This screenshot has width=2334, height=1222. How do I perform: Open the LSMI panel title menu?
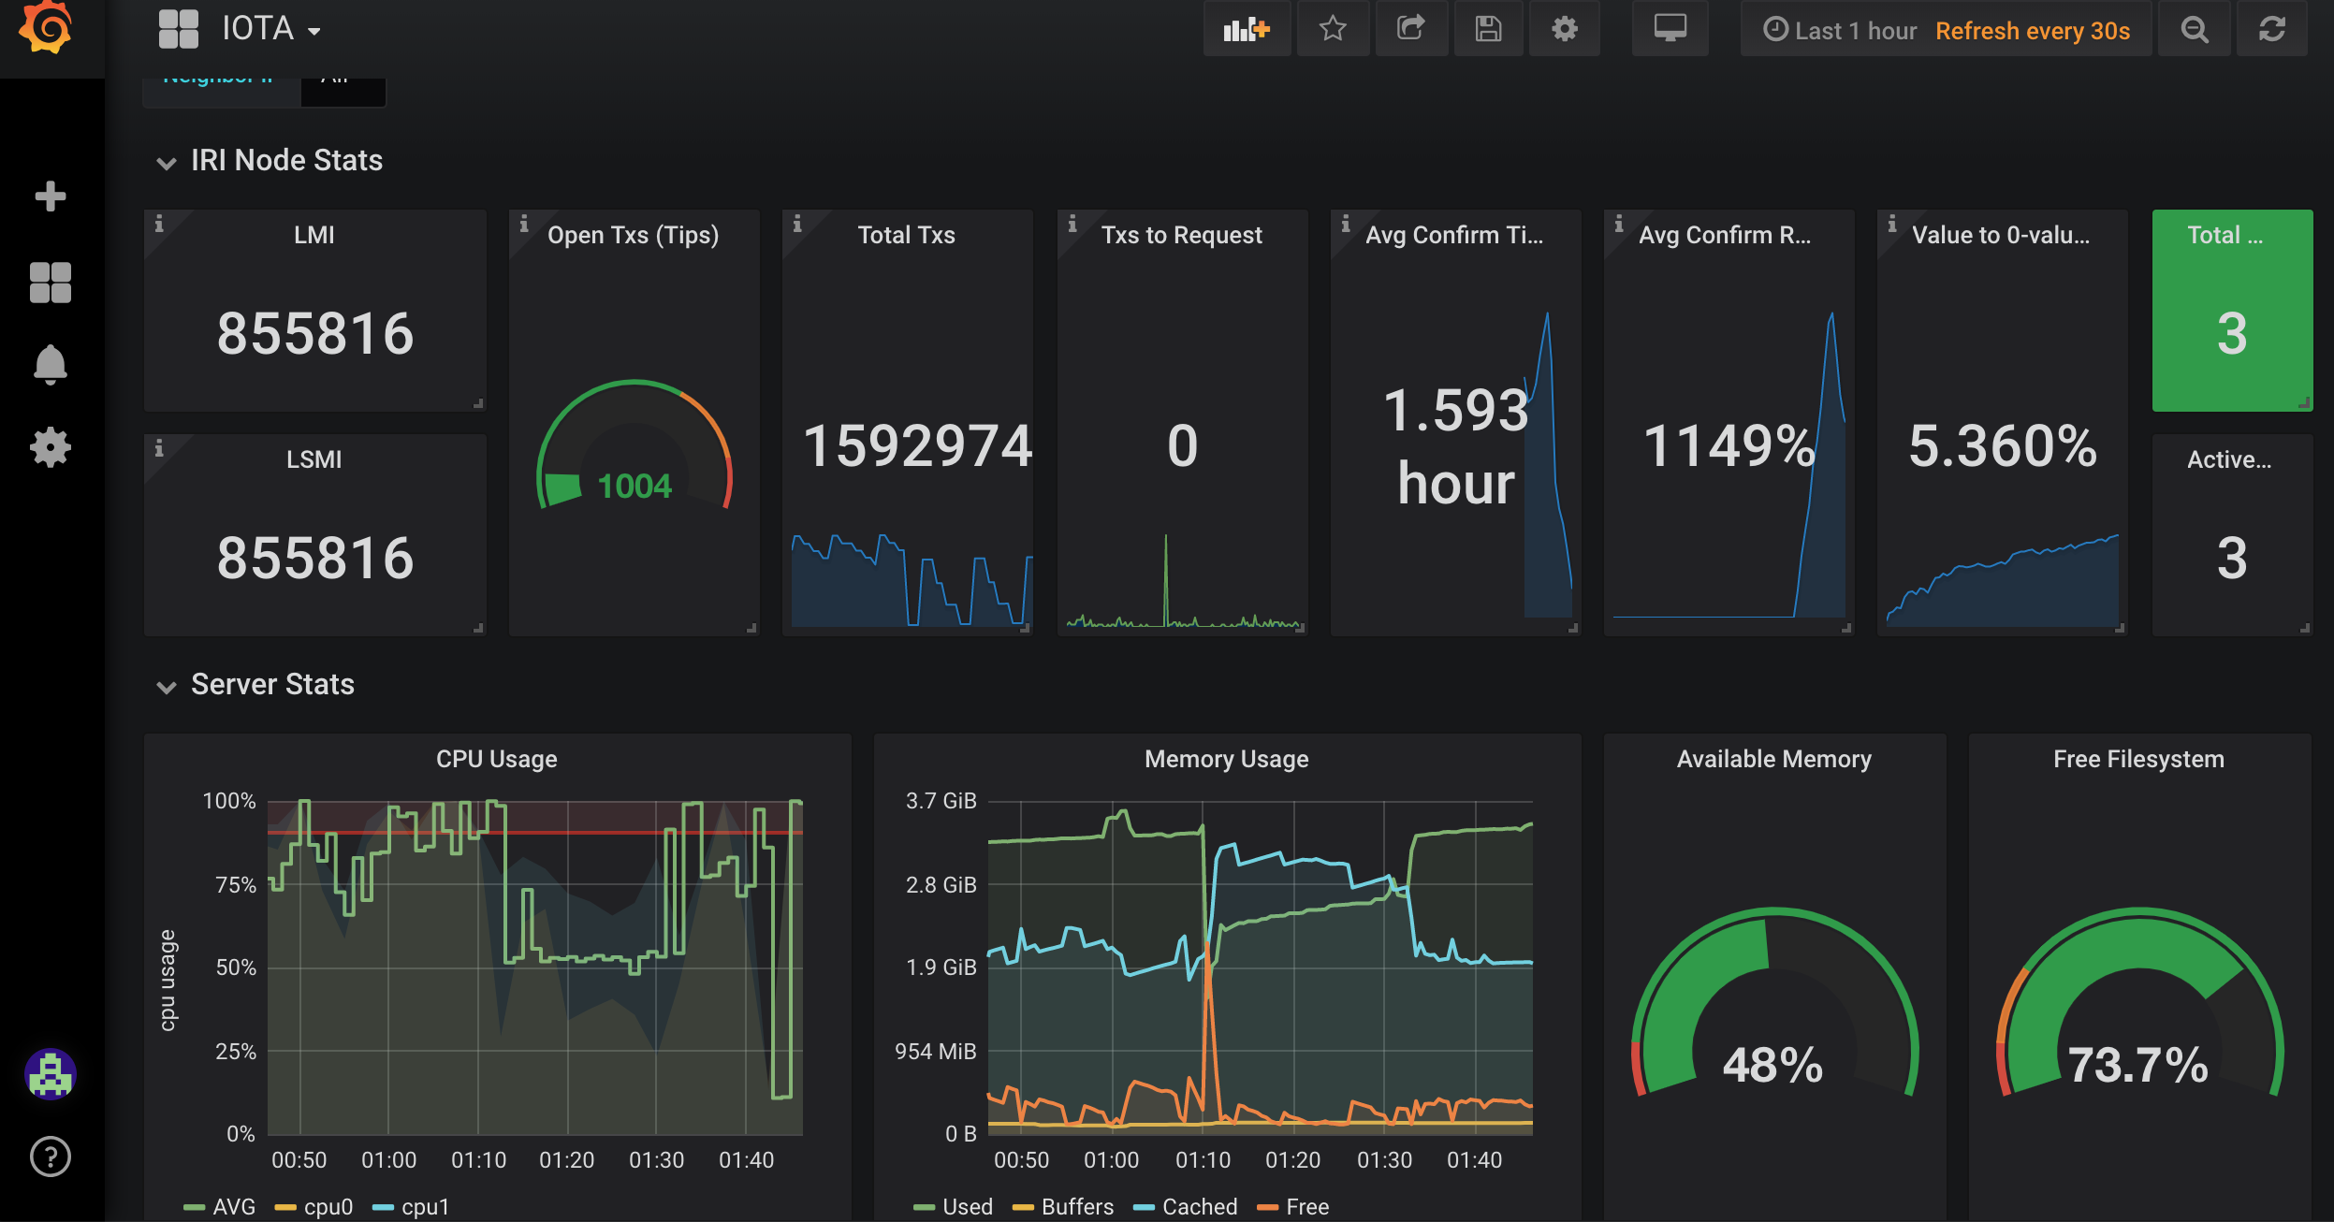coord(314,459)
